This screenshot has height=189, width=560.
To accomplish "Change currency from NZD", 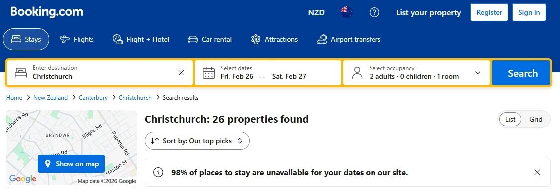I will (x=316, y=13).
